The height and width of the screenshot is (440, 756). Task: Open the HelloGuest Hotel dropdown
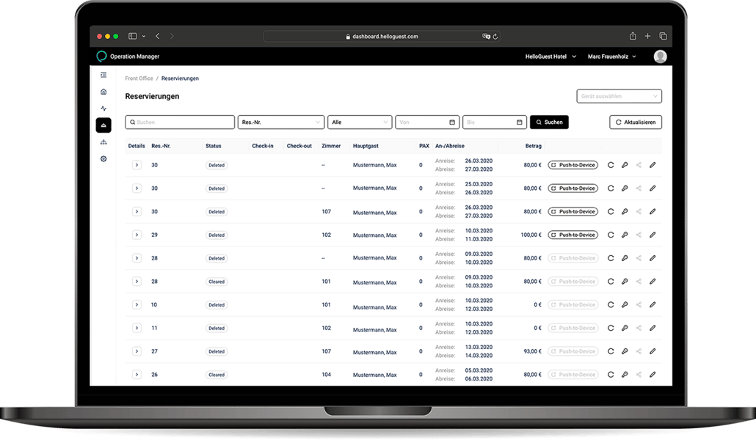(550, 57)
